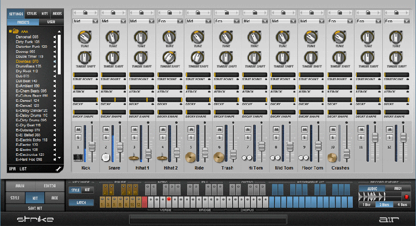Click the Kick channel volume fader
416x226 pixels.
(x=92, y=147)
